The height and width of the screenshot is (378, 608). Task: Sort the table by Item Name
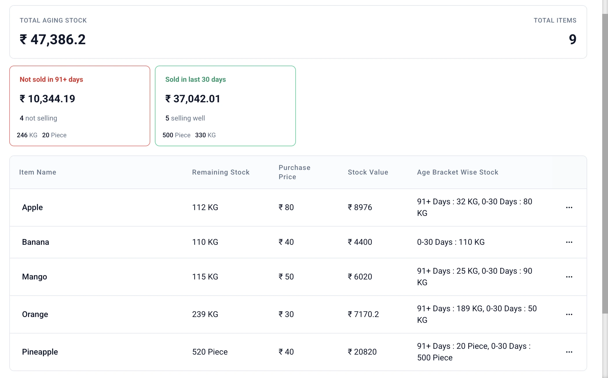point(38,172)
